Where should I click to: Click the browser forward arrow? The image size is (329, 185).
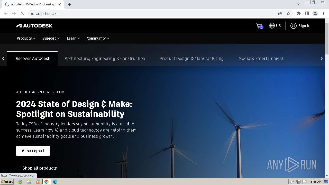point(14,13)
